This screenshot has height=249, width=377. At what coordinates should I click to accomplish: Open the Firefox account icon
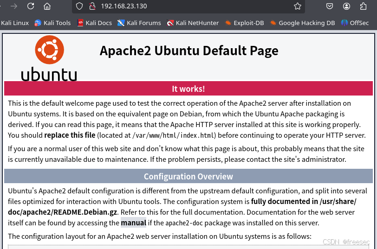(x=346, y=6)
